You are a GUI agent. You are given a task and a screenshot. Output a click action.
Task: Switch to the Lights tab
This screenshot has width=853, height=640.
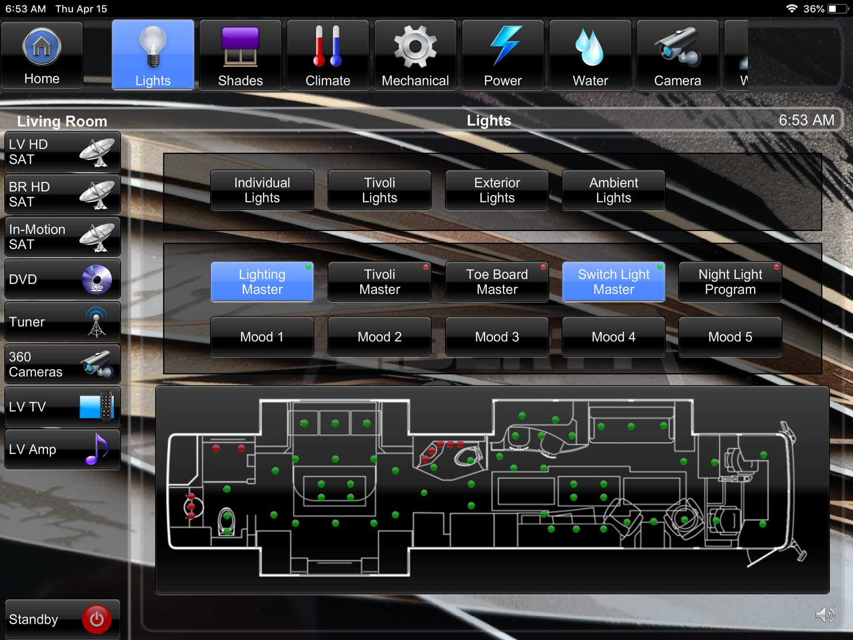tap(152, 55)
